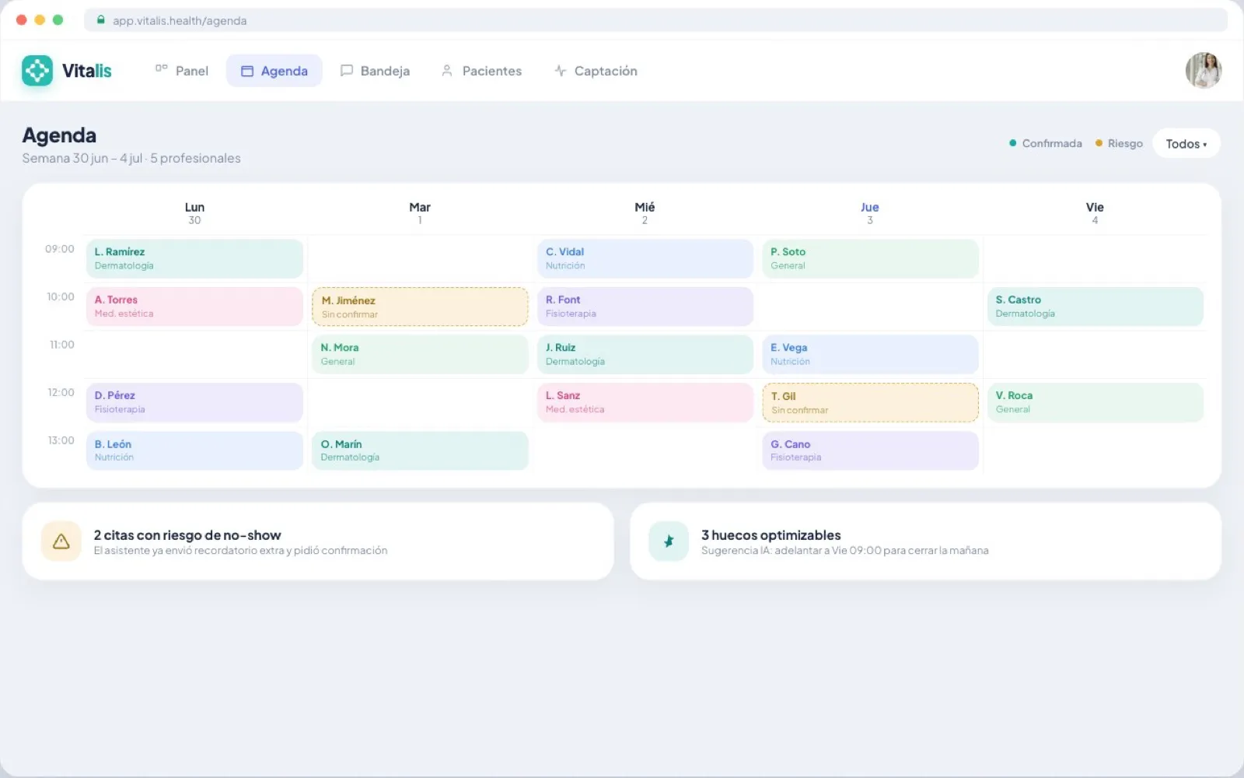This screenshot has height=778, width=1244.
Task: Open V. Roca General appointment
Action: coord(1095,402)
